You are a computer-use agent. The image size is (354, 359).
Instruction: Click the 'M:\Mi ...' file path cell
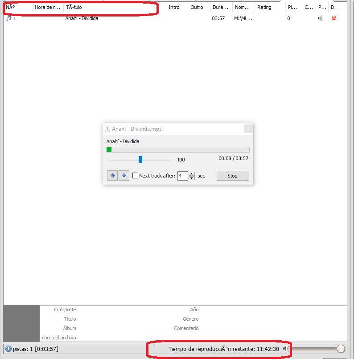click(243, 18)
